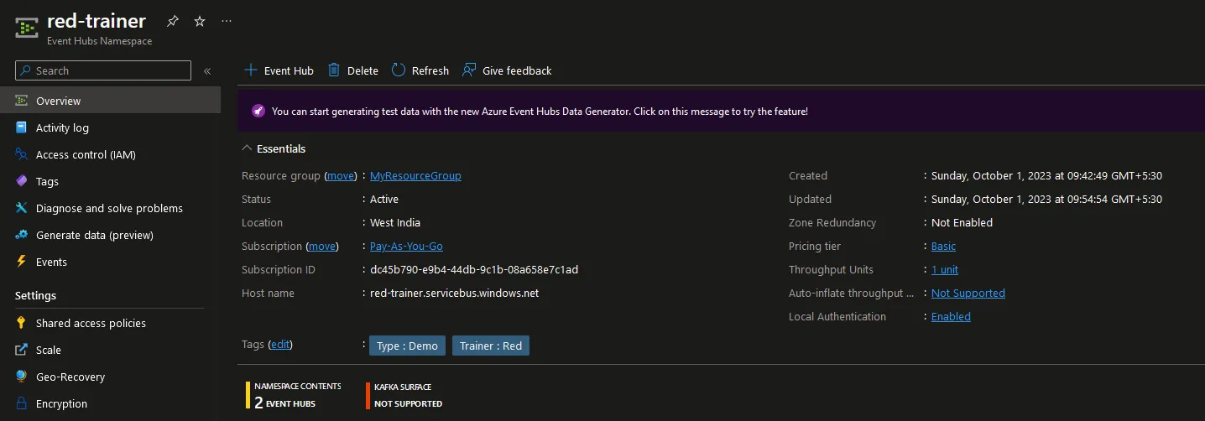Click the Events lightning bolt icon
This screenshot has width=1205, height=421.
[x=21, y=262]
